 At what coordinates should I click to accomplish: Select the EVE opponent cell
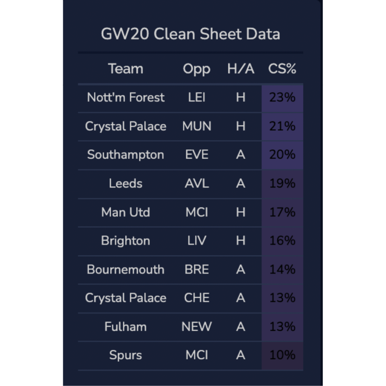coord(196,155)
